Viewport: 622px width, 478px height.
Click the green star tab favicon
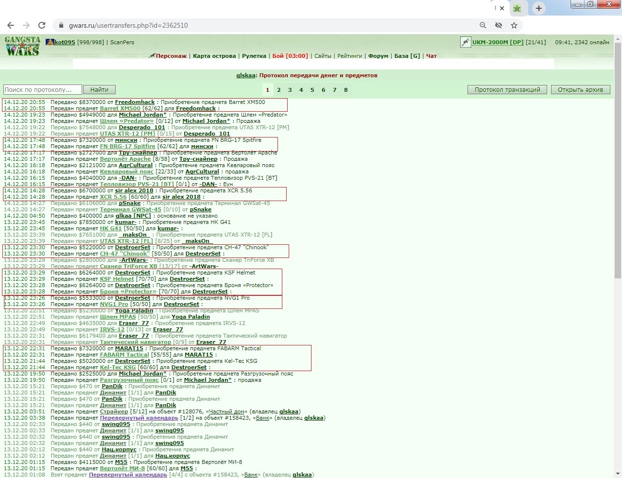click(517, 8)
